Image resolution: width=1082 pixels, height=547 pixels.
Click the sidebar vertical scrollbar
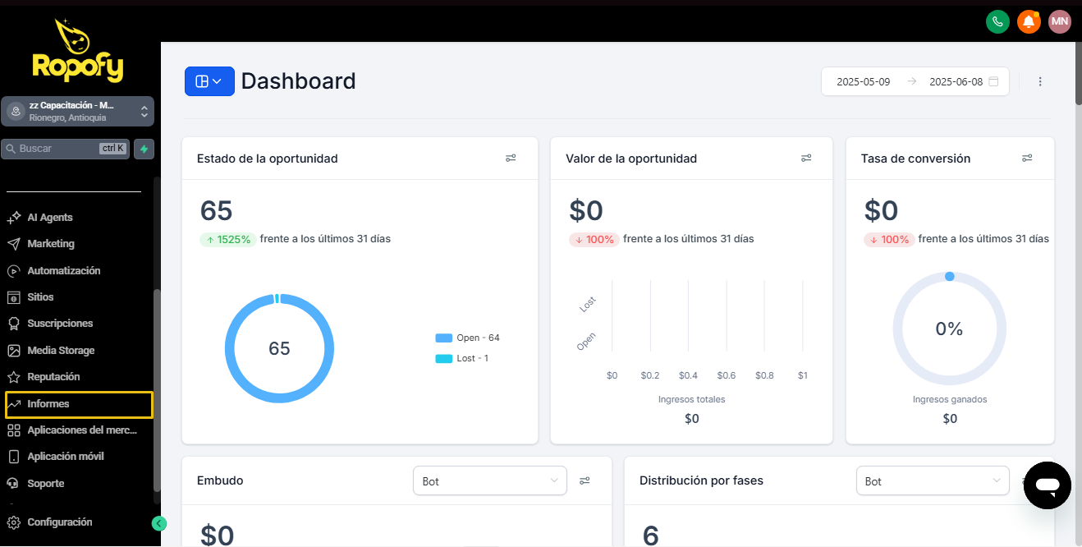[158, 390]
